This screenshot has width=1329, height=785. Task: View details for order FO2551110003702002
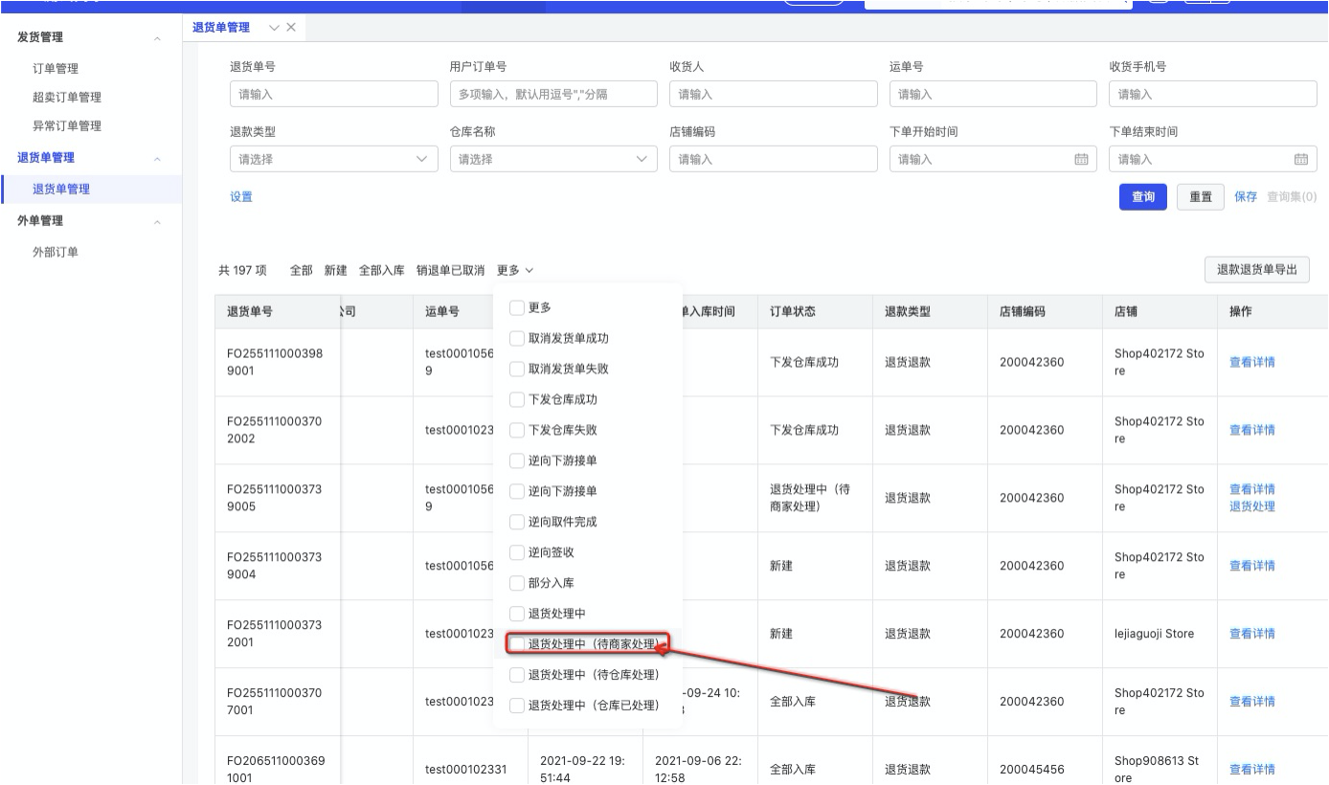pos(1252,431)
